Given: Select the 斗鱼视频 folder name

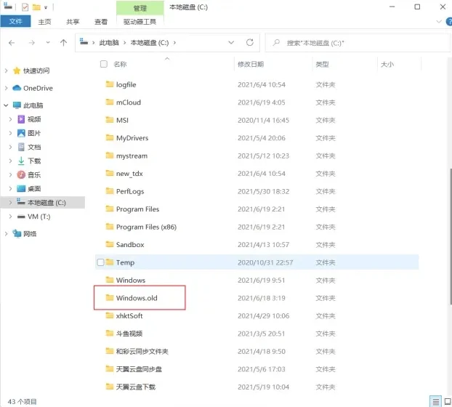Looking at the screenshot, I should (x=129, y=334).
